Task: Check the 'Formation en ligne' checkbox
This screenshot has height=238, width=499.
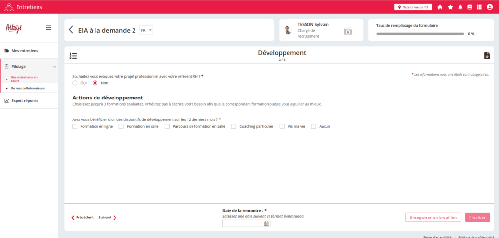Action: 75,126
